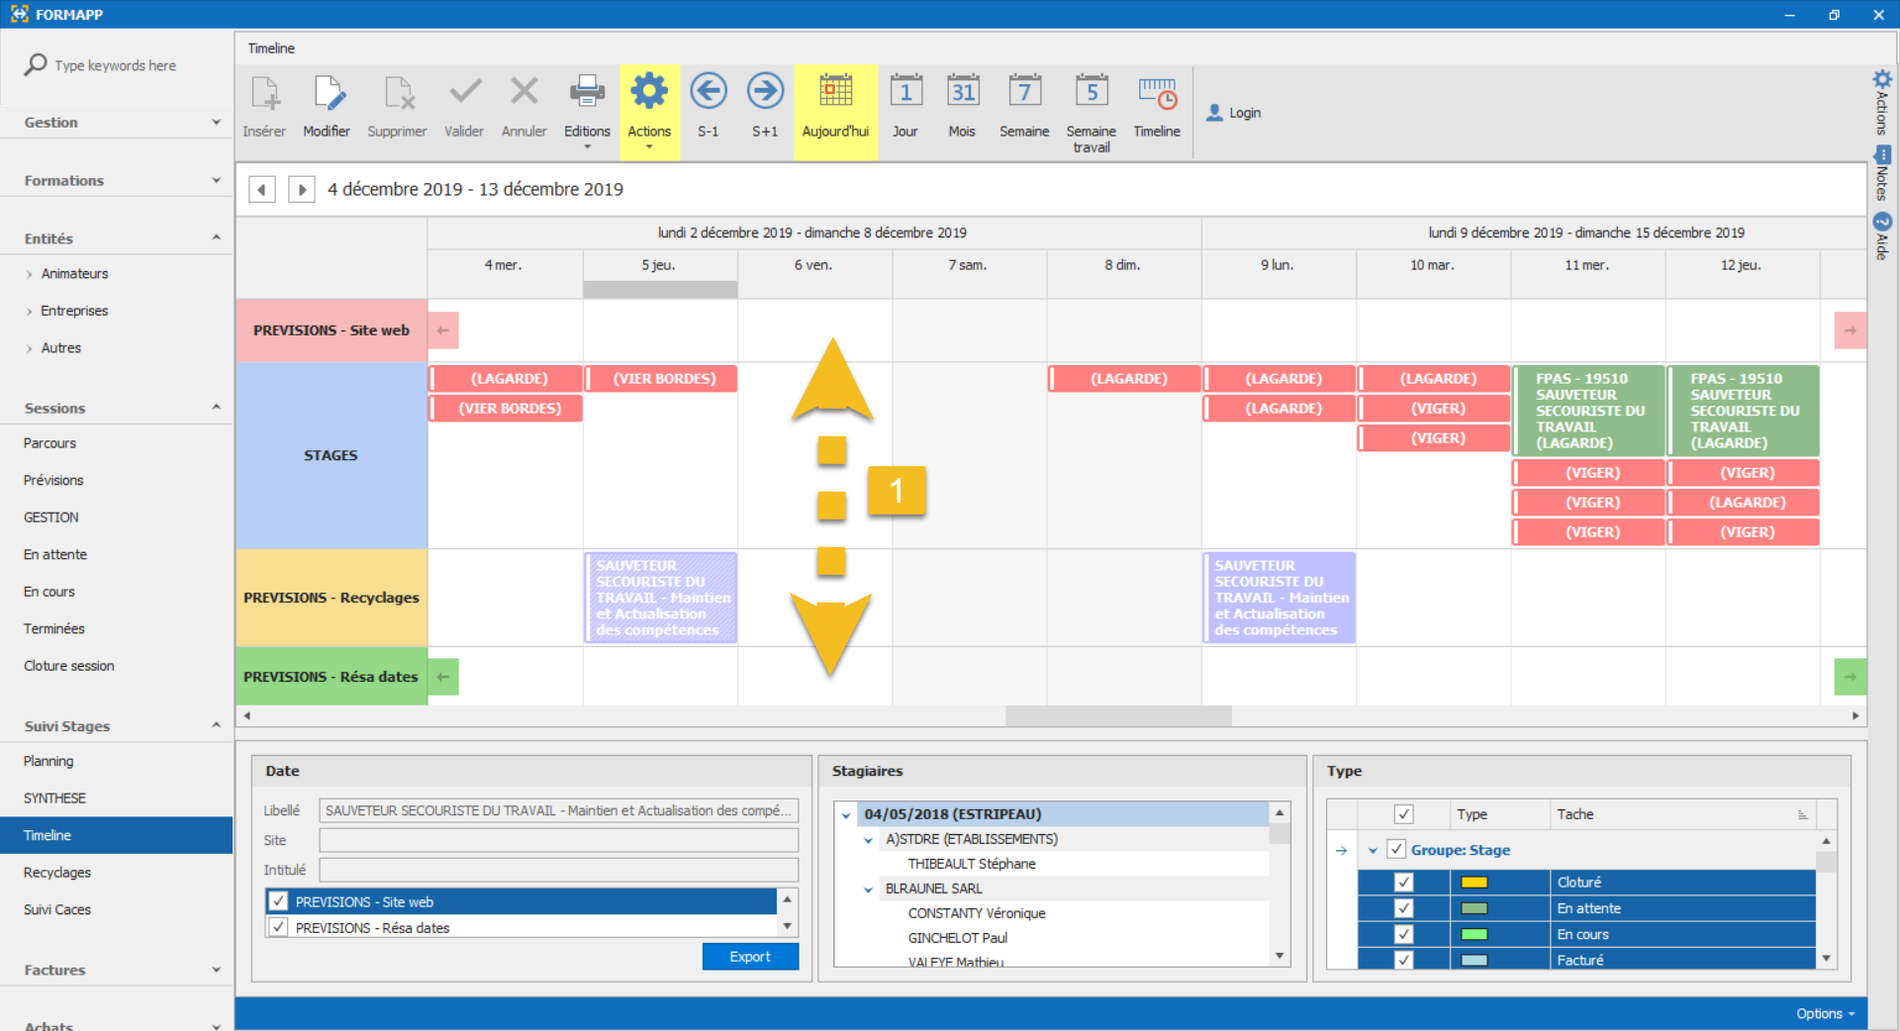1900x1031 pixels.
Task: Collapse the Suivi Stages sidebar section
Action: coord(216,725)
